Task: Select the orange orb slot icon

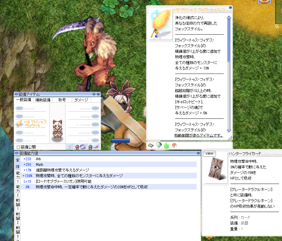Action: point(174,145)
